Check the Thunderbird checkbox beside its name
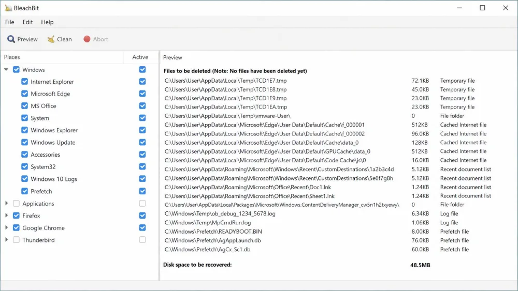 click(x=16, y=240)
